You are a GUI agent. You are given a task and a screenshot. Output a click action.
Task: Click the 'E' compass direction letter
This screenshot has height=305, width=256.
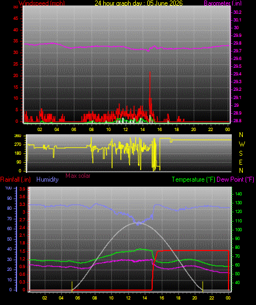click(x=241, y=162)
